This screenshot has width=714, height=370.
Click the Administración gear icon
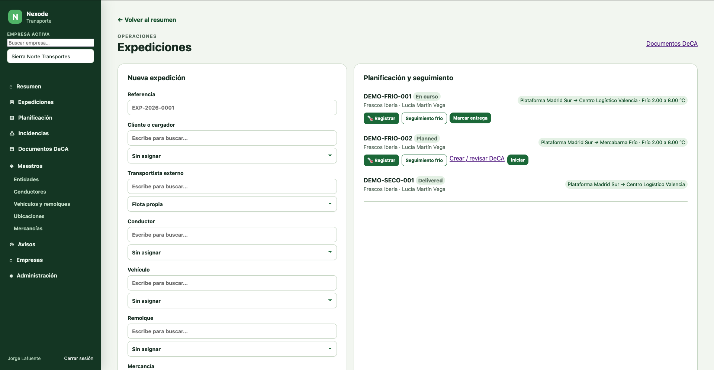11,276
